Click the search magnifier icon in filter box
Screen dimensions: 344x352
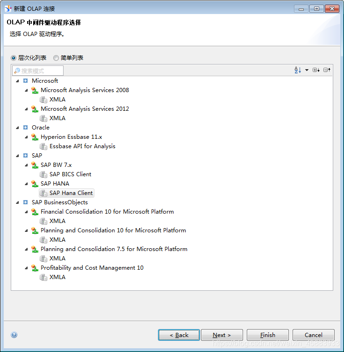pos(17,71)
